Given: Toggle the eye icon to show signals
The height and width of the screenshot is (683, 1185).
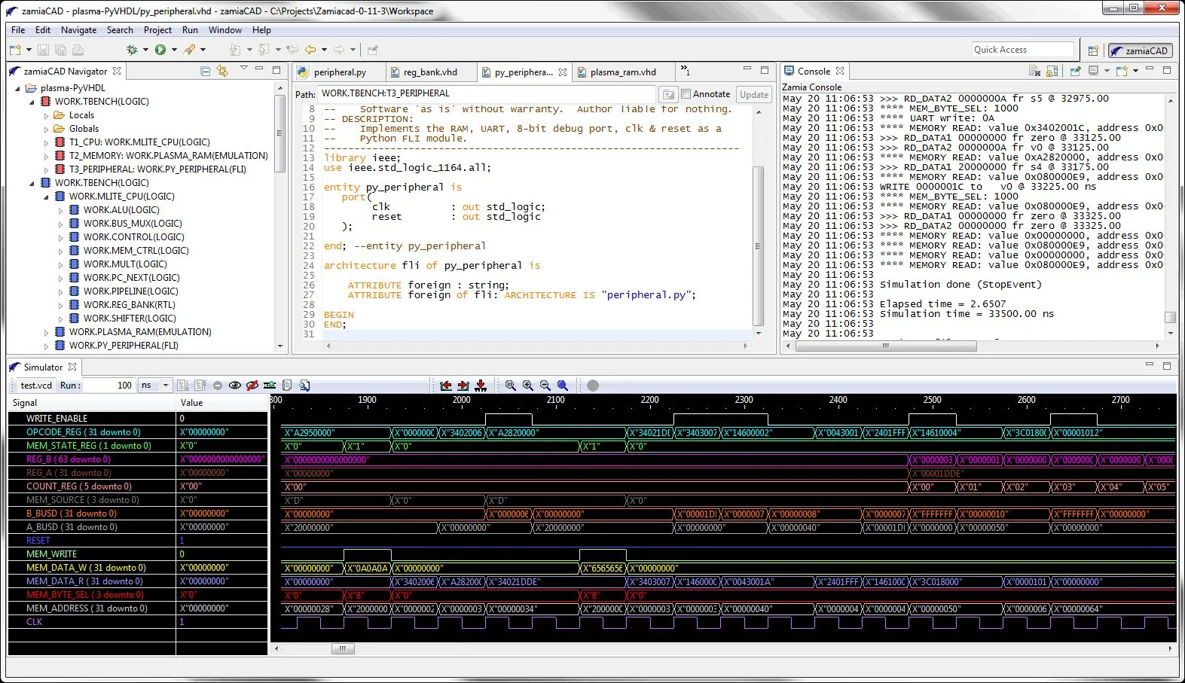Looking at the screenshot, I should coord(235,386).
